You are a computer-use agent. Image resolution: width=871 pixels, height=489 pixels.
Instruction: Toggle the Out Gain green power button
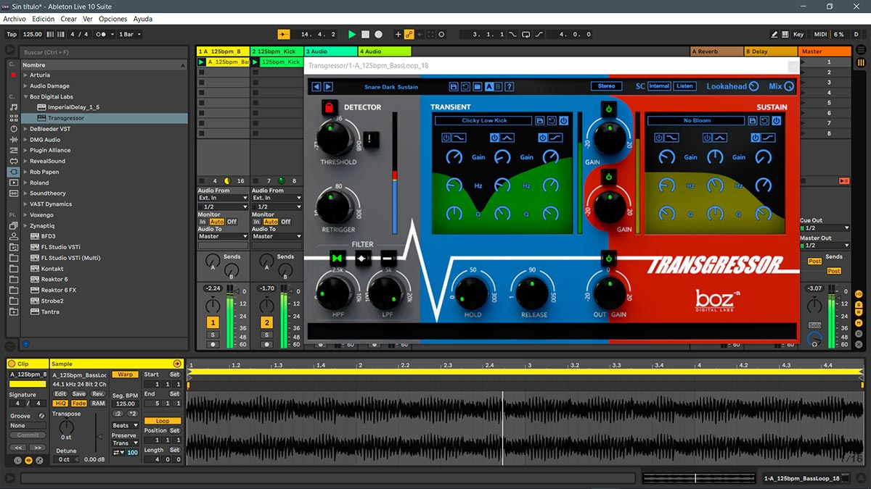point(609,258)
